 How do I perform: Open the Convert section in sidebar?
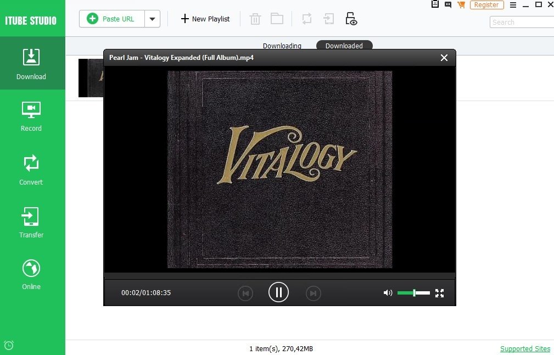coord(31,170)
